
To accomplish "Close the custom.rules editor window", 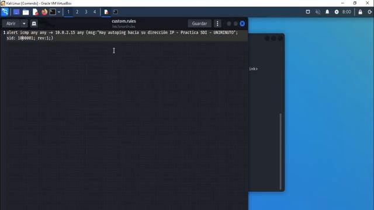I will (242, 23).
